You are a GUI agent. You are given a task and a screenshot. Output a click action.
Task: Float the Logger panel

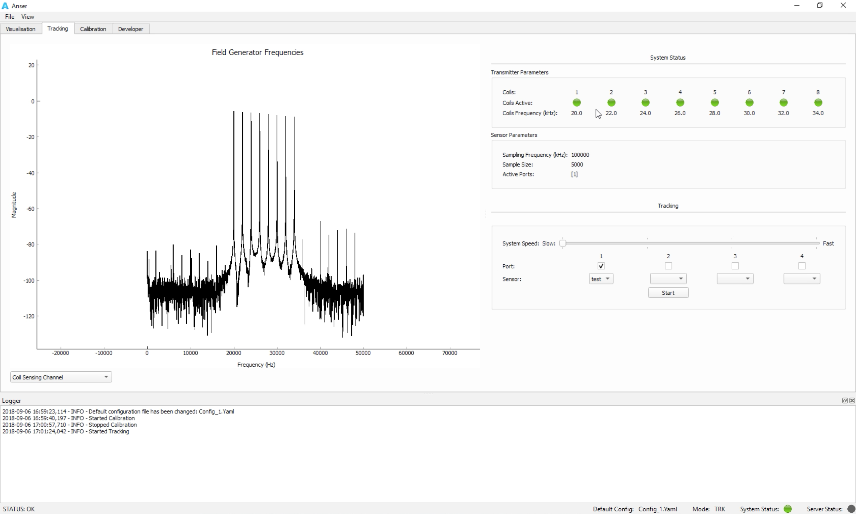click(845, 400)
